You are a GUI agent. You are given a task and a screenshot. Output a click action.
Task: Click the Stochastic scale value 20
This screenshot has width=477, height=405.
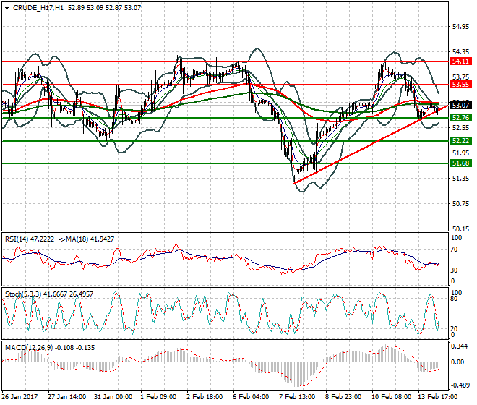(x=454, y=329)
